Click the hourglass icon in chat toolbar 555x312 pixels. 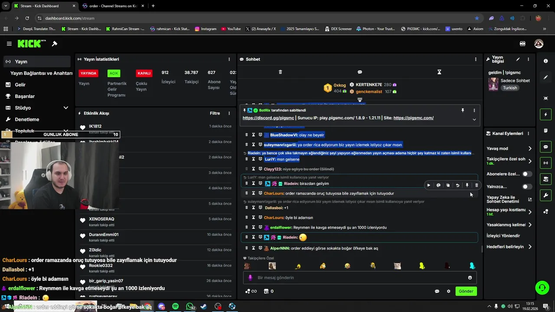coord(439,72)
